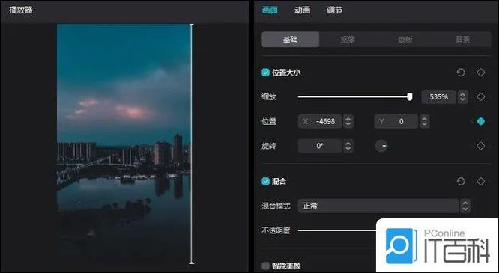Click the 缩放 scale slider handle

(410, 96)
